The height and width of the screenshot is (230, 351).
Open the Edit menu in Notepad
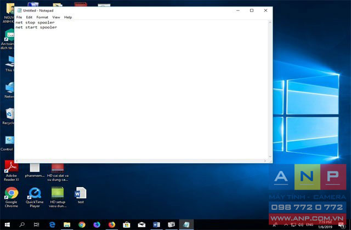pyautogui.click(x=29, y=17)
